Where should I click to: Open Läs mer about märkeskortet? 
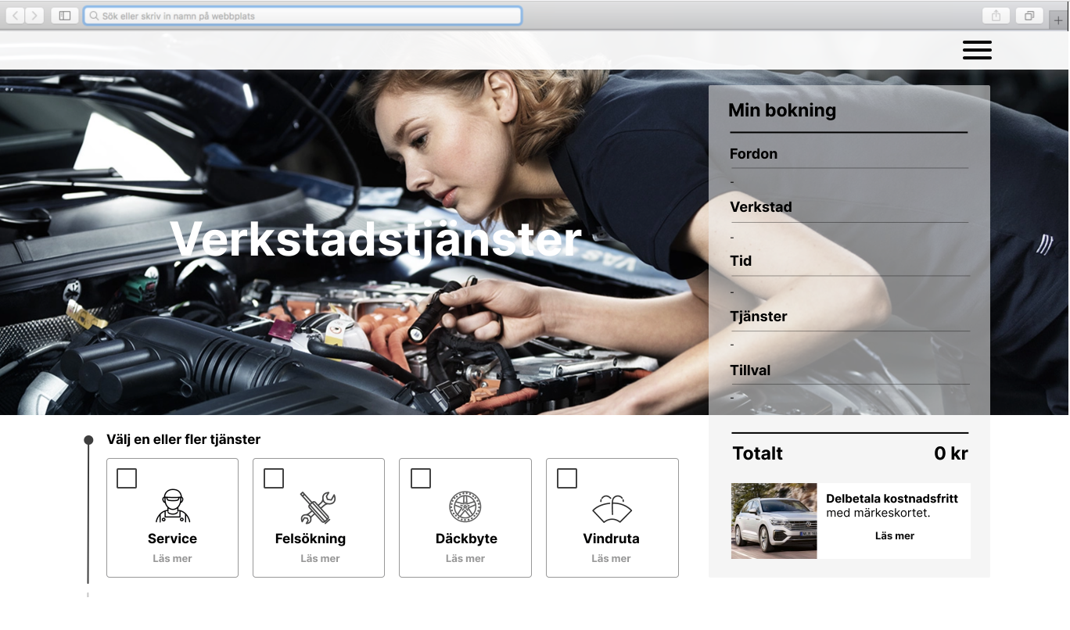pyautogui.click(x=895, y=535)
